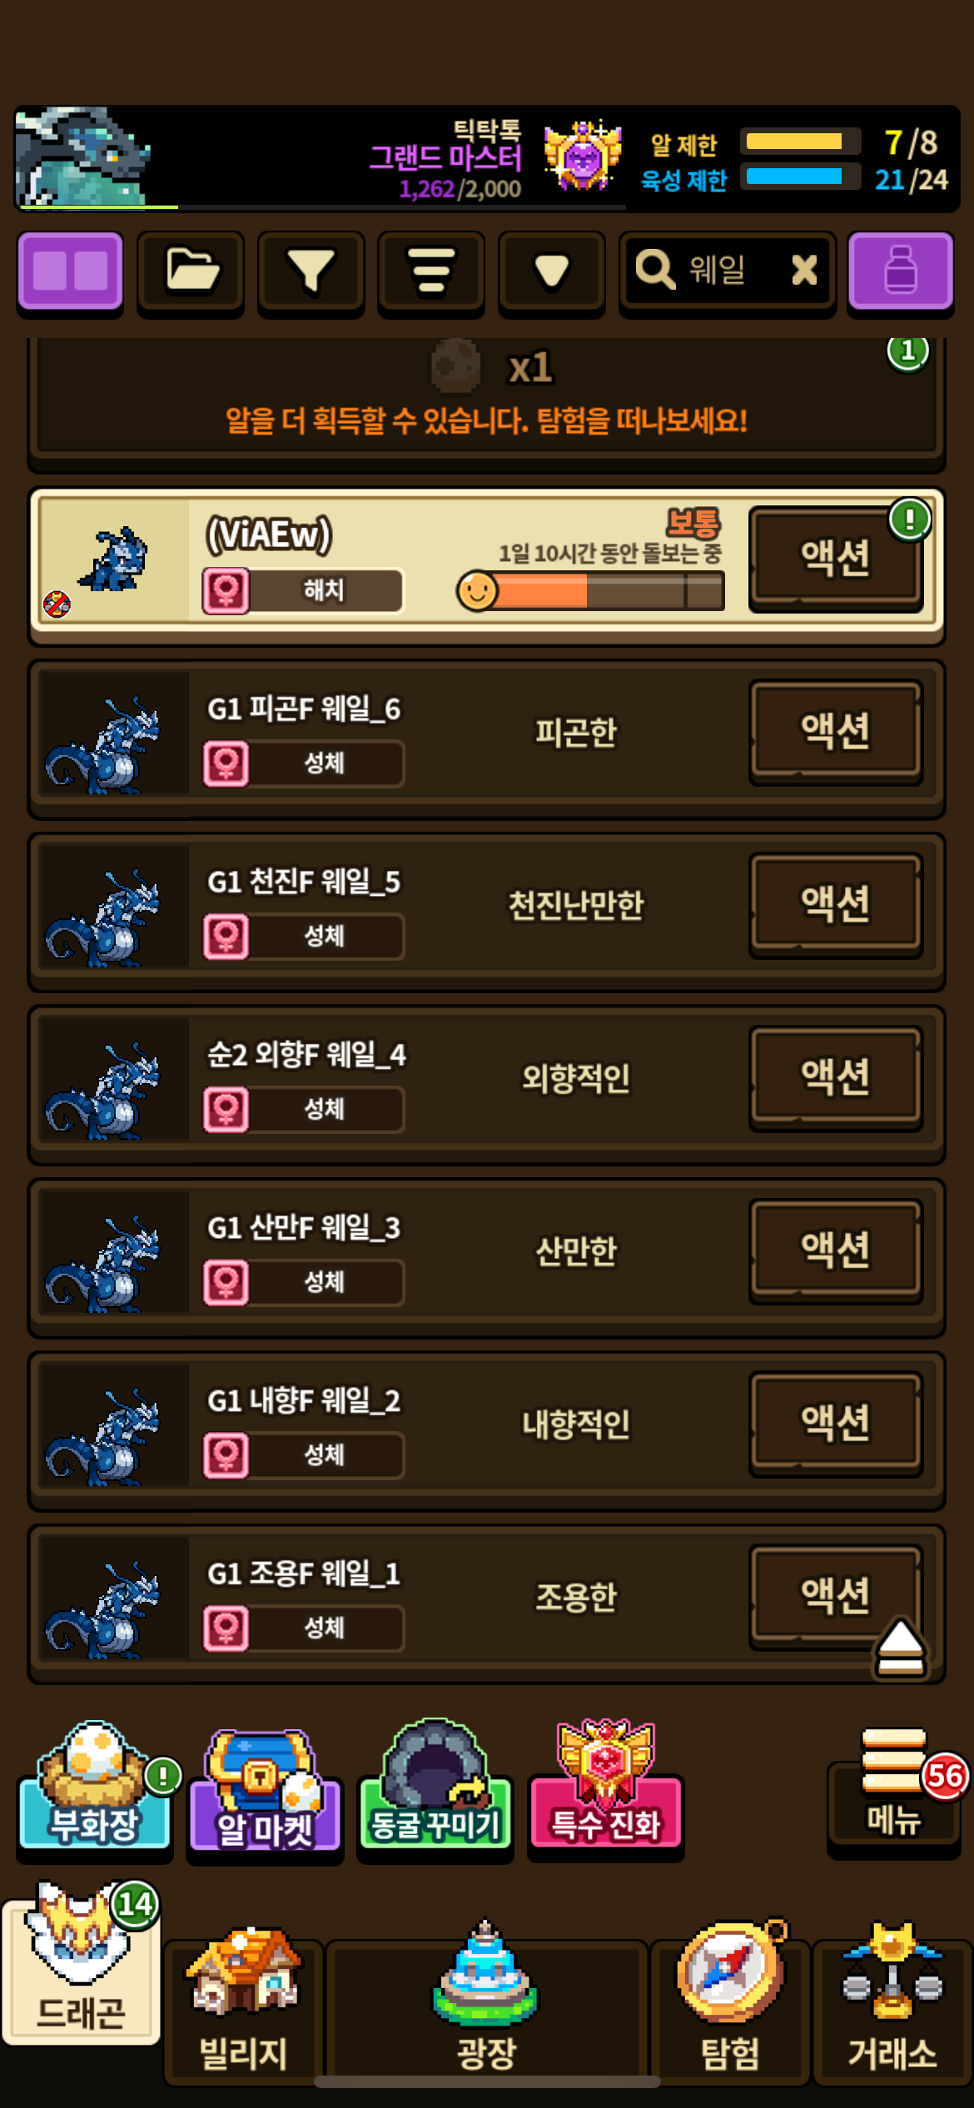Screen dimensions: 974x2108
Task: Open the funnel filter options
Action: point(311,272)
